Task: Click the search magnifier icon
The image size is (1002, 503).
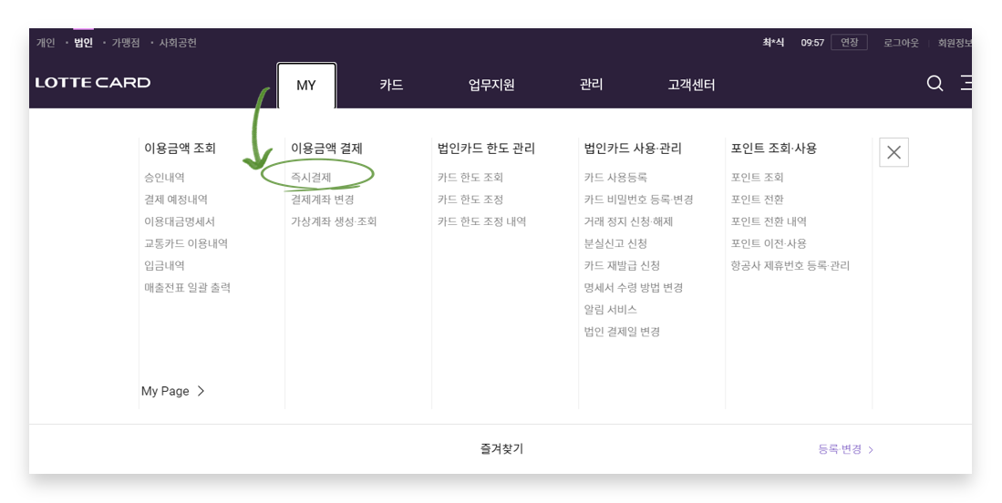Action: click(x=935, y=84)
